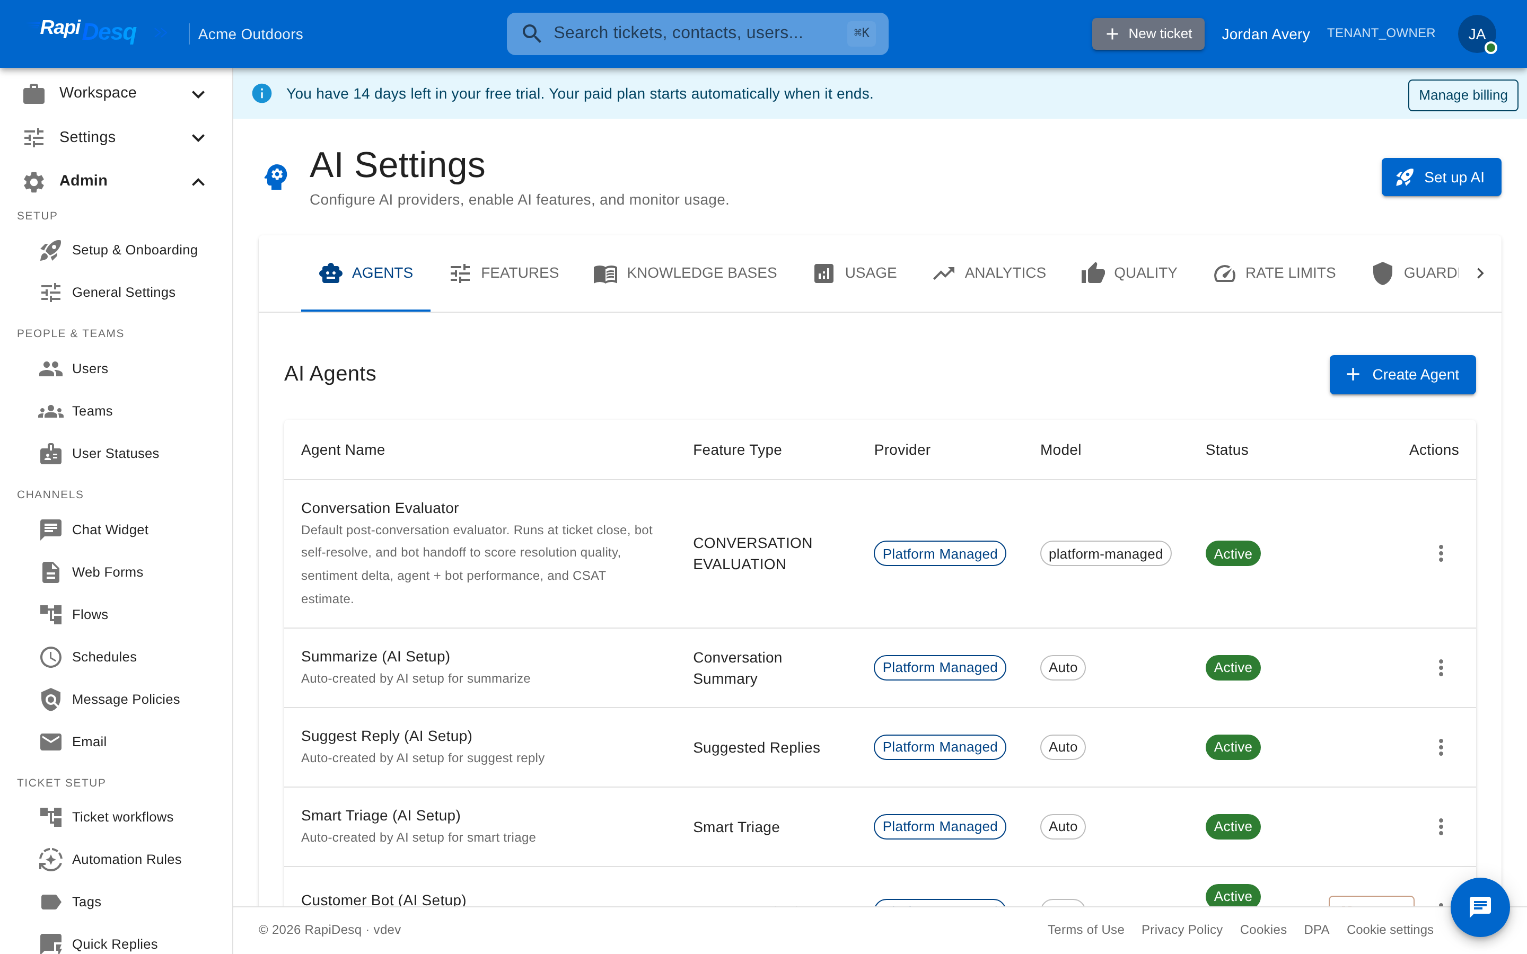The height and width of the screenshot is (954, 1527).
Task: Go to the Usage tab
Action: (854, 273)
